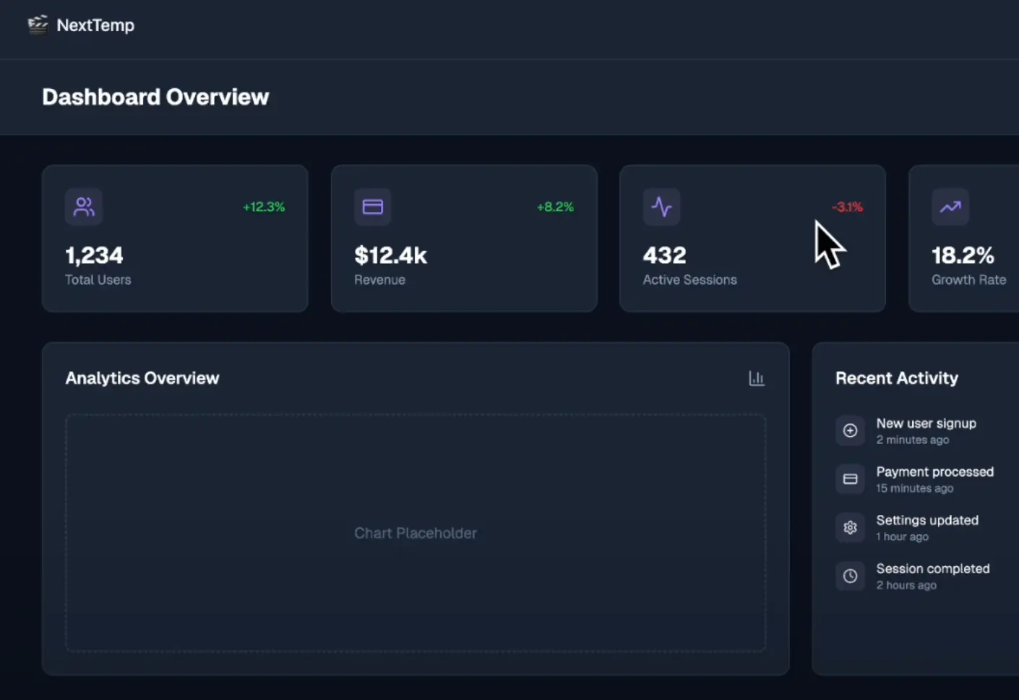1019x700 pixels.
Task: Click the Dashboard Overview heading
Action: coord(155,97)
